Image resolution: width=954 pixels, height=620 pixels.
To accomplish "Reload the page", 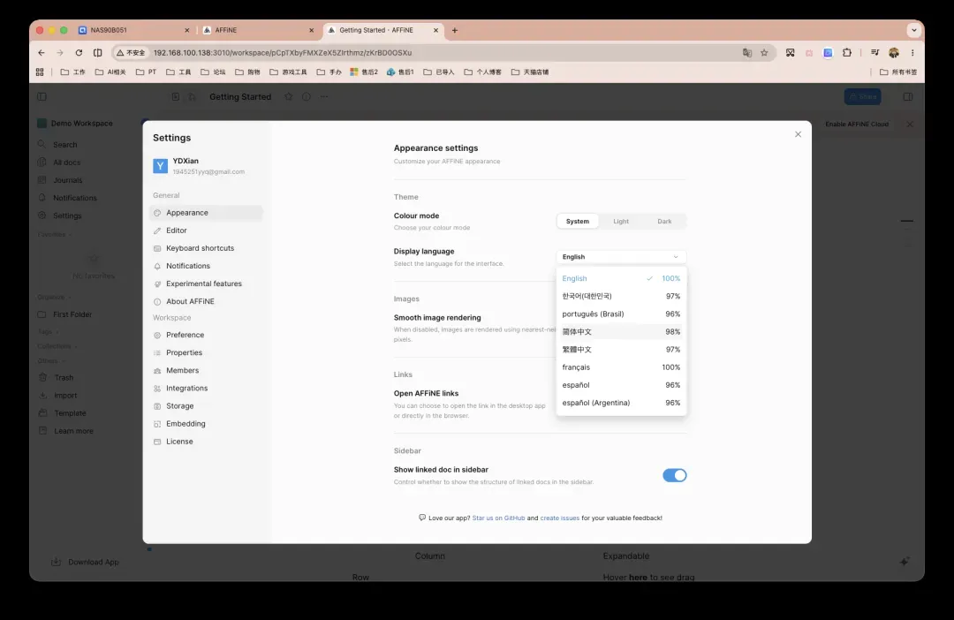I will tap(79, 53).
